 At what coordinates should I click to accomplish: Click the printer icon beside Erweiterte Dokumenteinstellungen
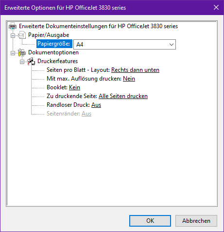click(13, 26)
